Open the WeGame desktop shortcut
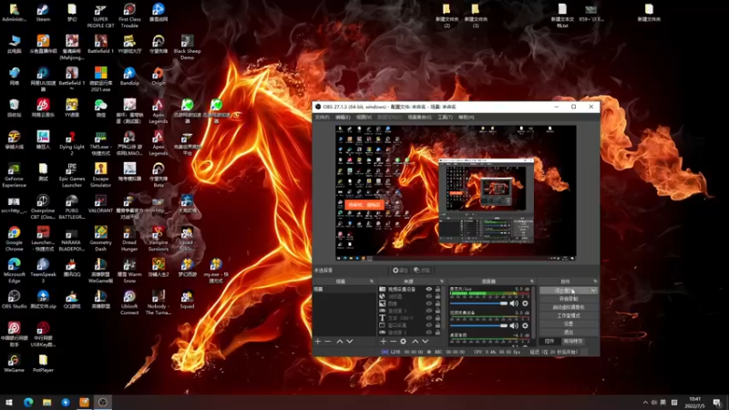This screenshot has height=410, width=729. (14, 364)
